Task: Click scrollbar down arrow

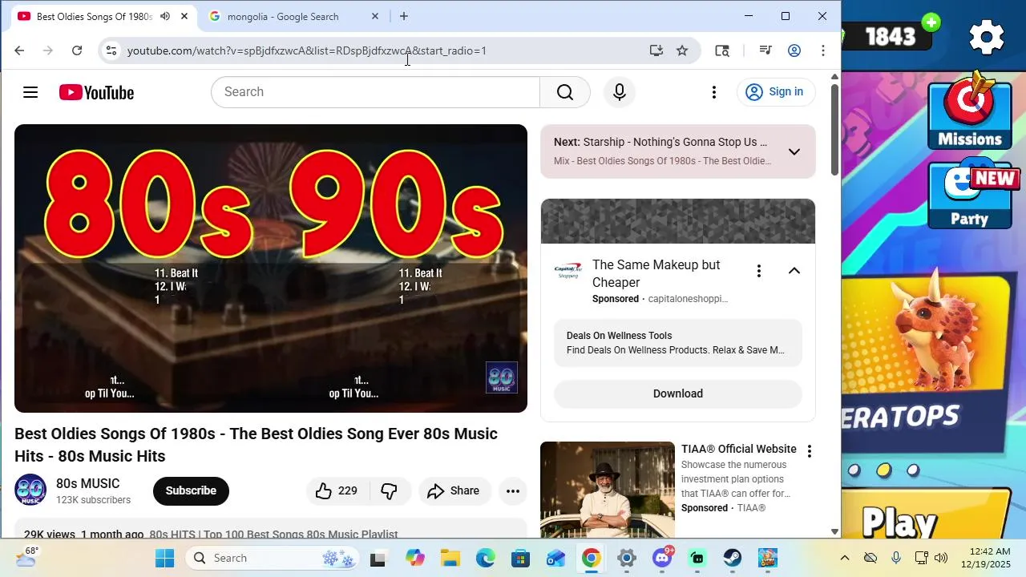Action: pyautogui.click(x=834, y=531)
